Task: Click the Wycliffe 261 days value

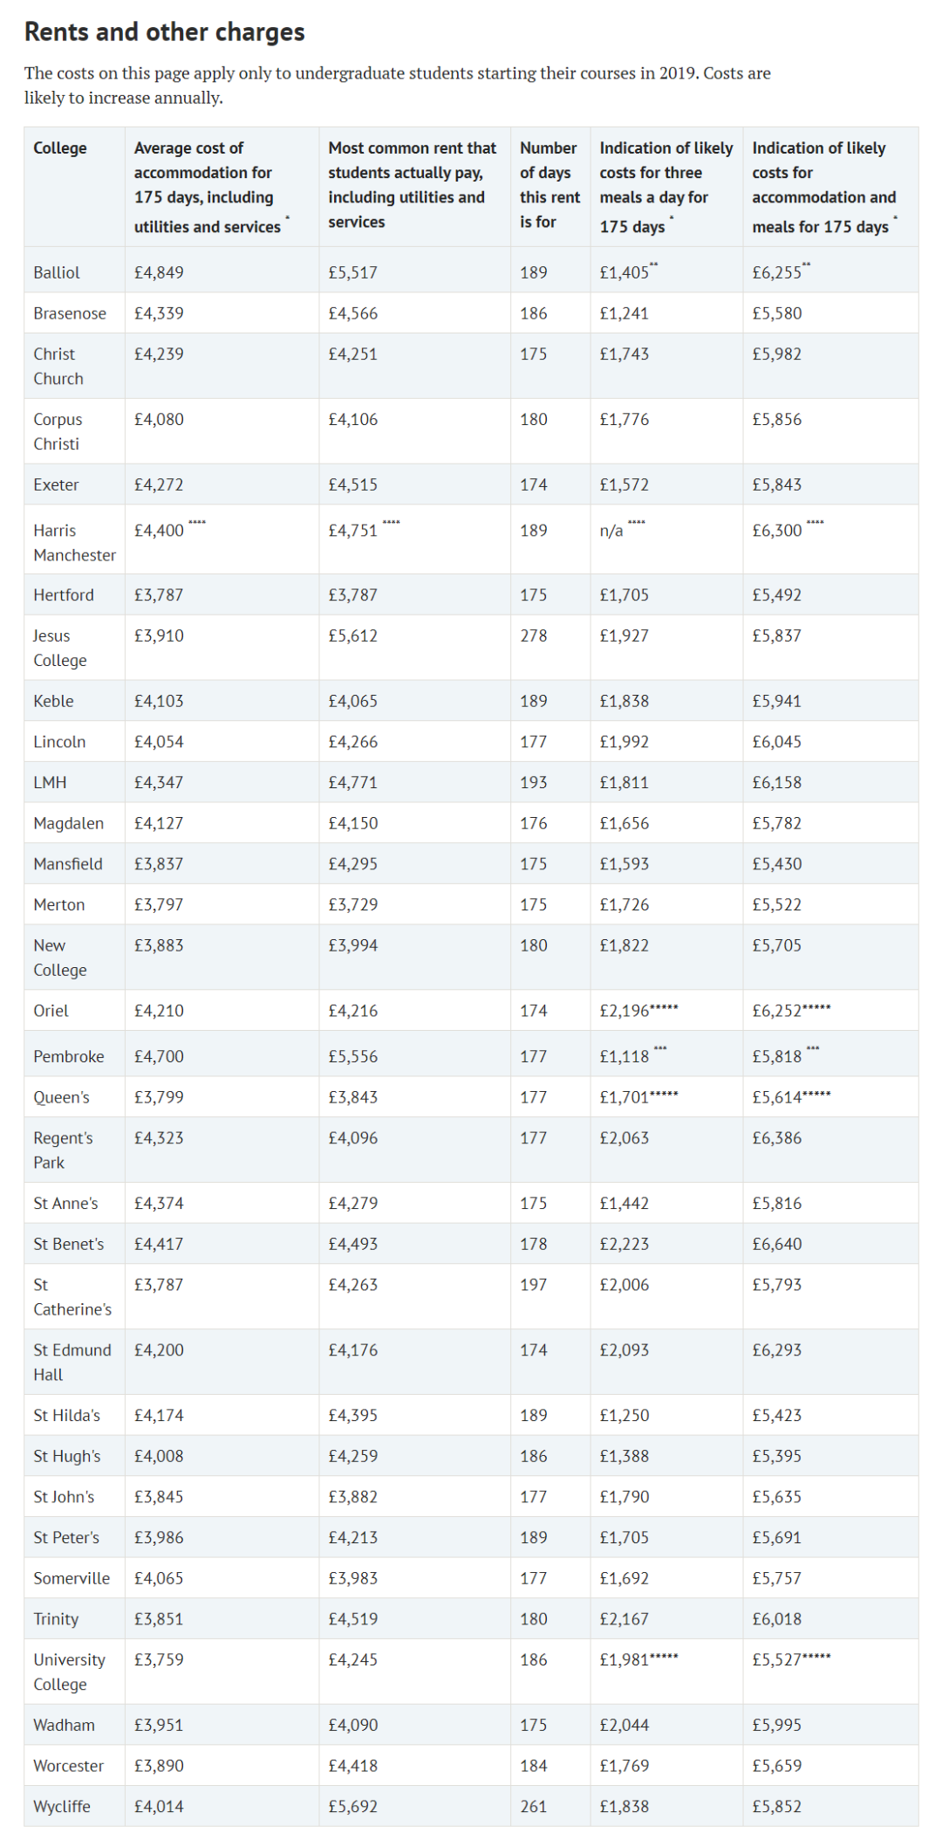Action: pyautogui.click(x=534, y=1807)
